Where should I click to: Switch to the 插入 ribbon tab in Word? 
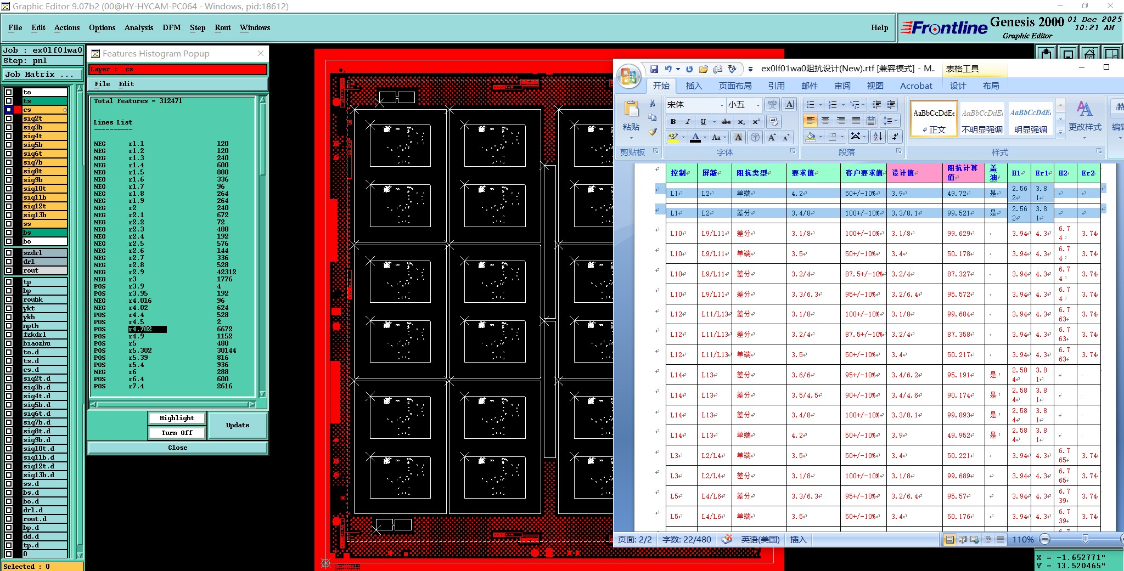[x=694, y=86]
